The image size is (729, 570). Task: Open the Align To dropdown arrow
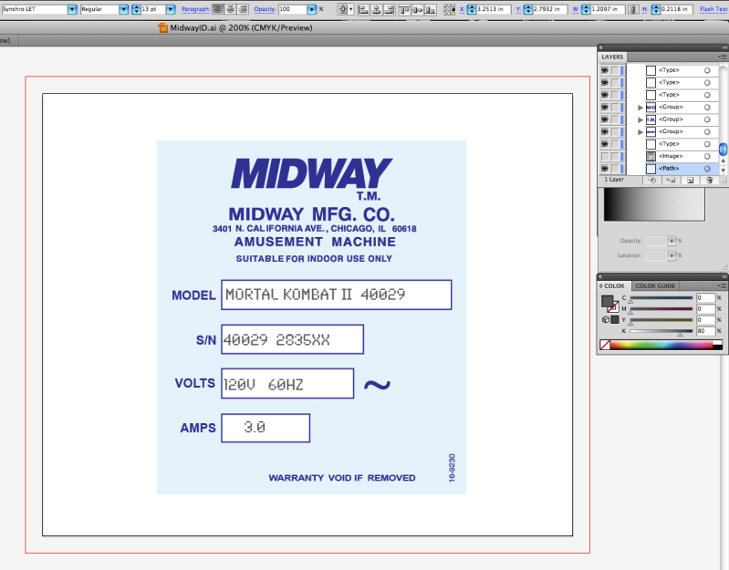351,9
